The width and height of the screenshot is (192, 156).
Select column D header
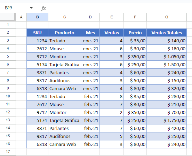90,17
